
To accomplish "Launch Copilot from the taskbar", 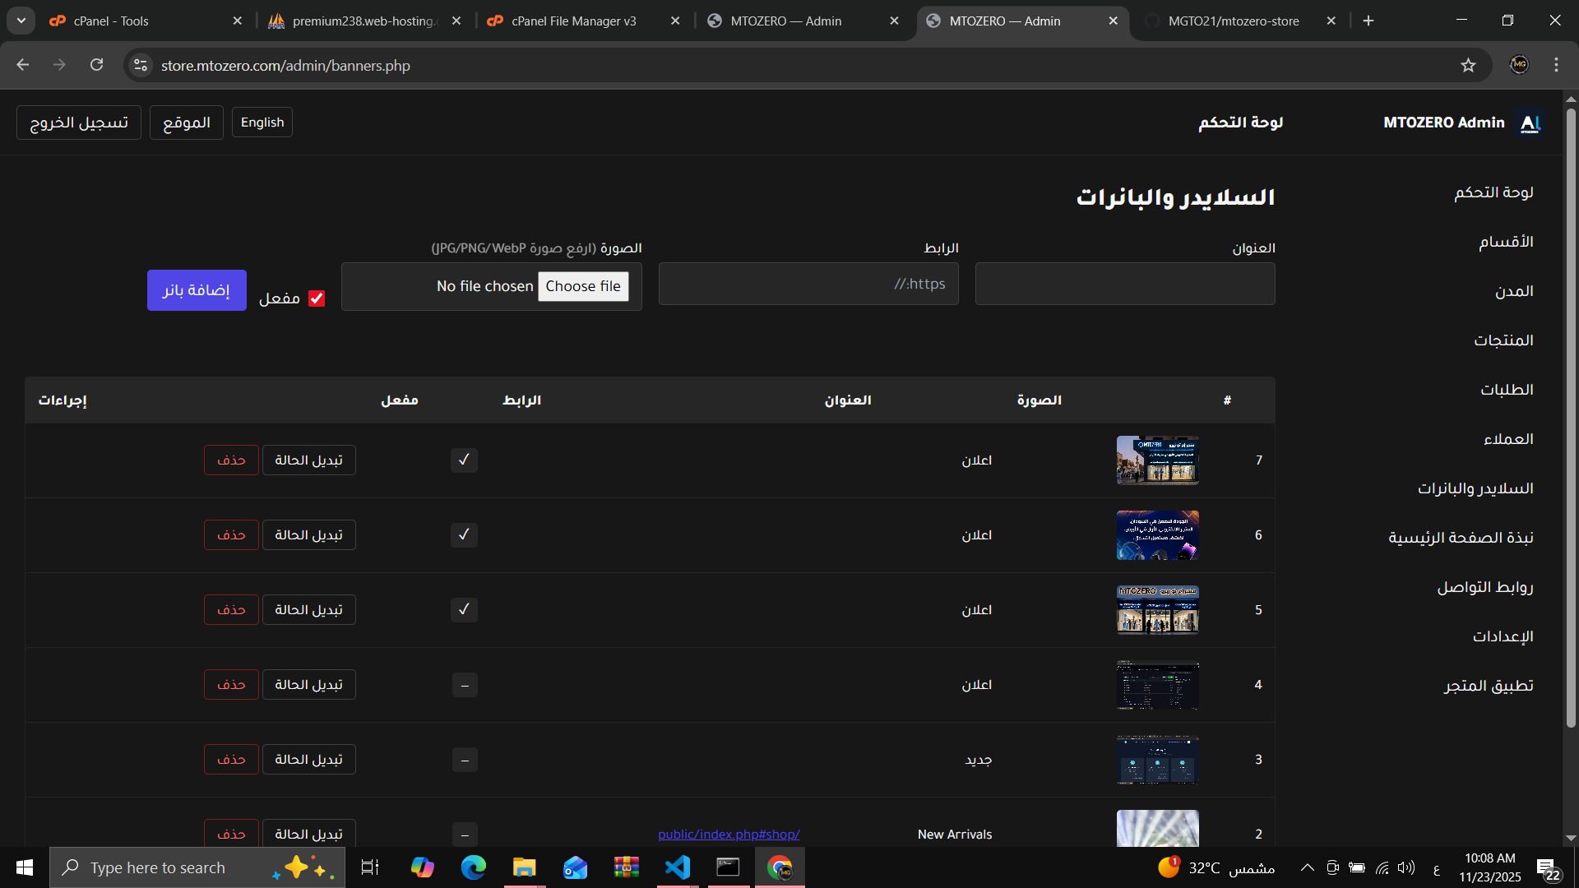I will (x=421, y=867).
